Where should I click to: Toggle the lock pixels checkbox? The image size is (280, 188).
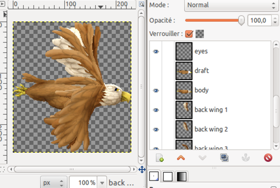(x=189, y=34)
